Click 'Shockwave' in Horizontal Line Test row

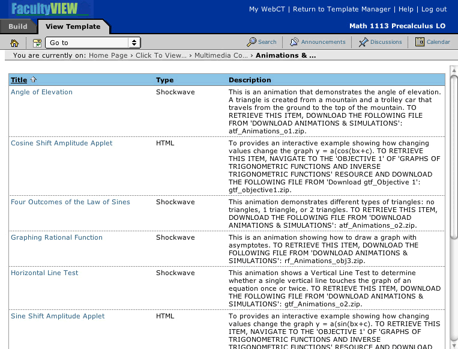175,273
